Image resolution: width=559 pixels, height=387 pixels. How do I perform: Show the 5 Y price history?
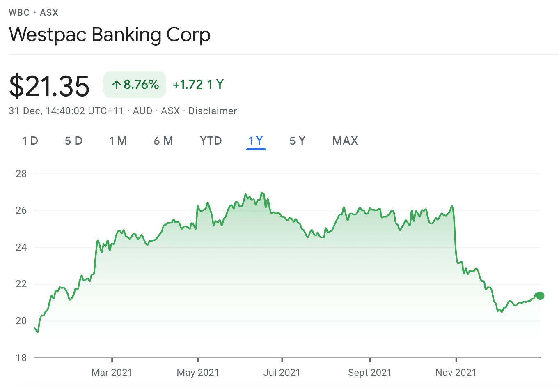pyautogui.click(x=298, y=141)
